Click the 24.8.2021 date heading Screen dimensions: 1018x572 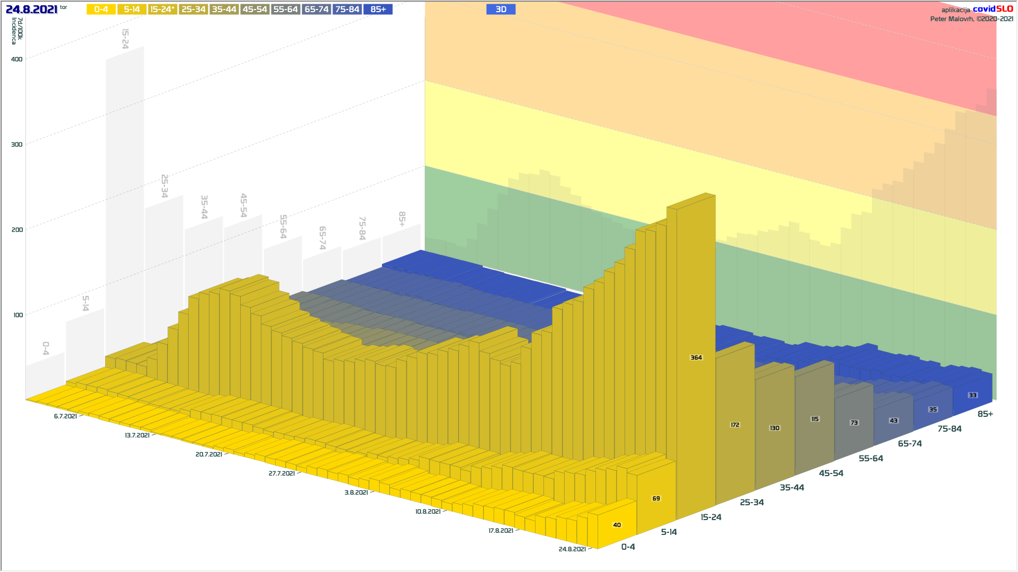pos(32,10)
